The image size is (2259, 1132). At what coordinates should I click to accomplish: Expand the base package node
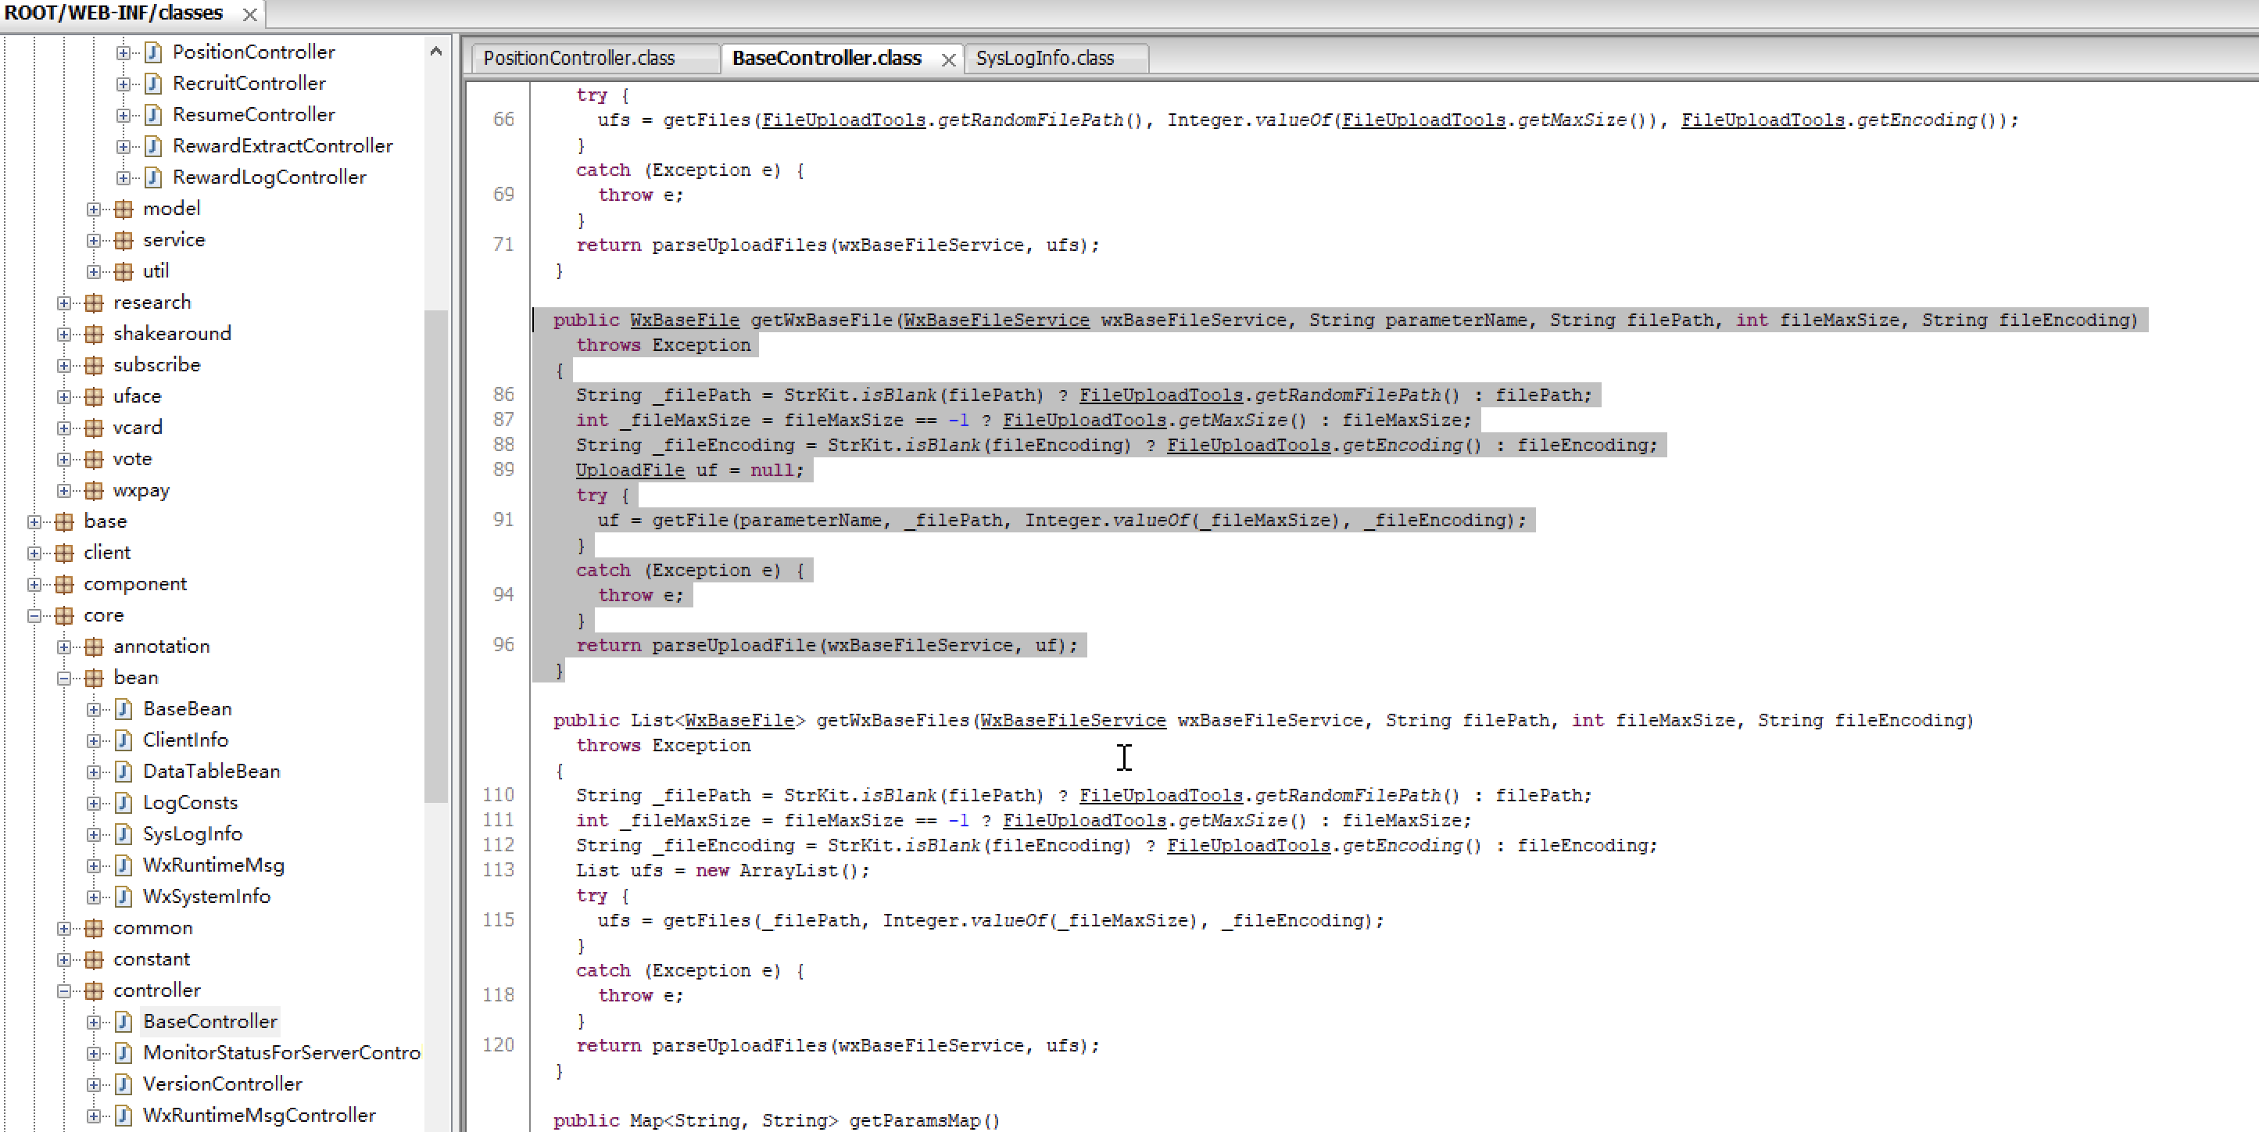click(34, 521)
